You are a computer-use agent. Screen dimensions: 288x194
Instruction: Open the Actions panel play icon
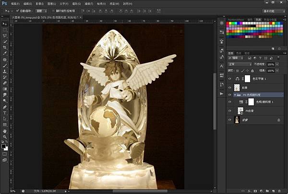click(x=222, y=94)
